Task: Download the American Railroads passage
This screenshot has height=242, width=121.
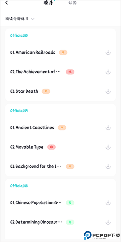Action: [x=108, y=52]
